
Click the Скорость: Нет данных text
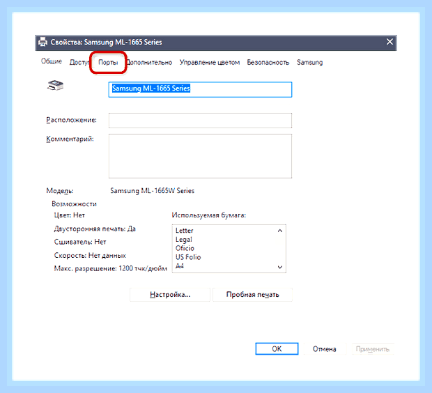point(90,256)
